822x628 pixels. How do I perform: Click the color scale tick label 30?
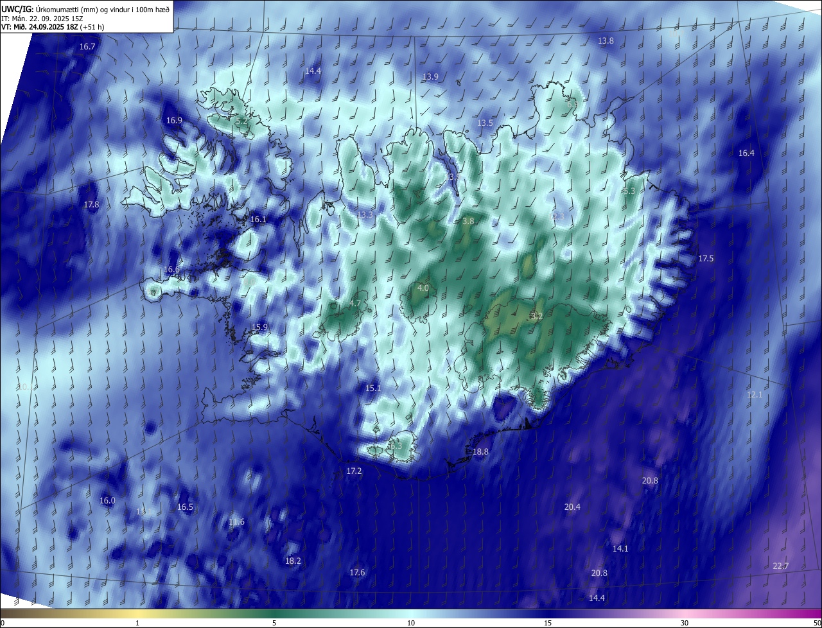pos(685,623)
